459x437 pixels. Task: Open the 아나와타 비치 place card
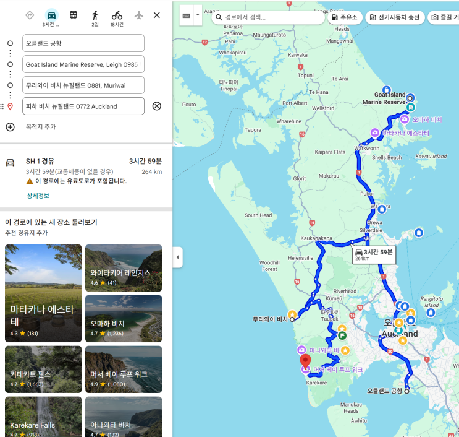(124, 417)
